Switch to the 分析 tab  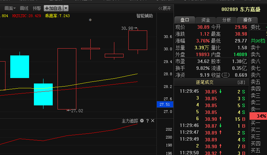tap(227, 20)
